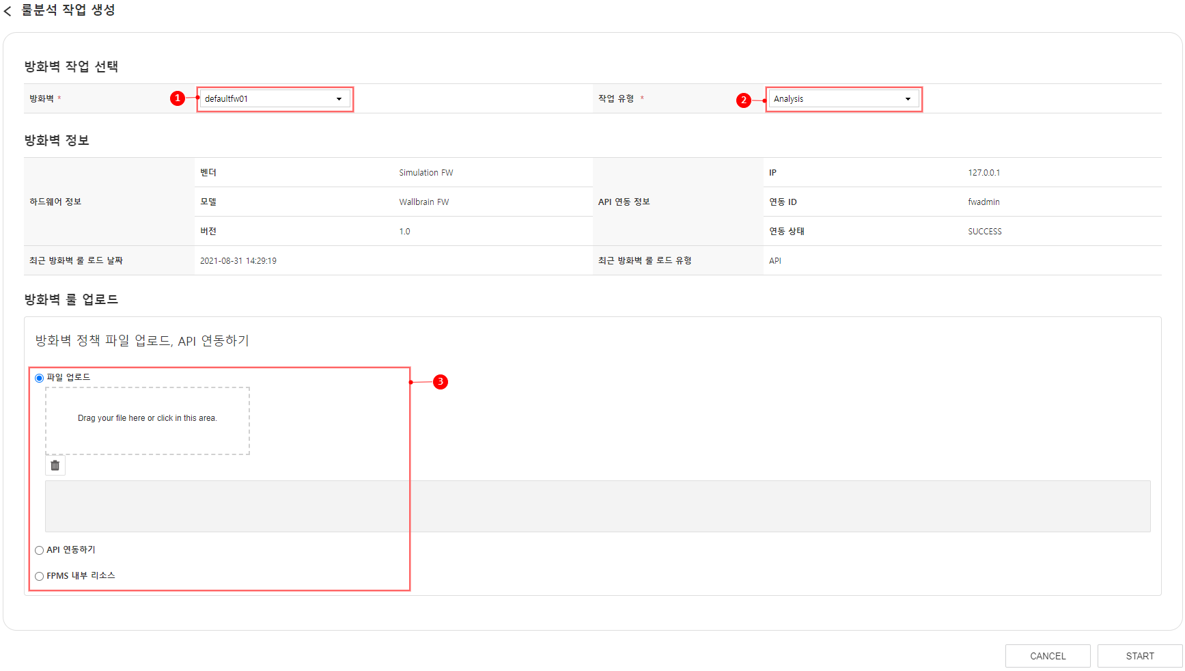Click the 방화벽 정보 section heading

pos(57,140)
